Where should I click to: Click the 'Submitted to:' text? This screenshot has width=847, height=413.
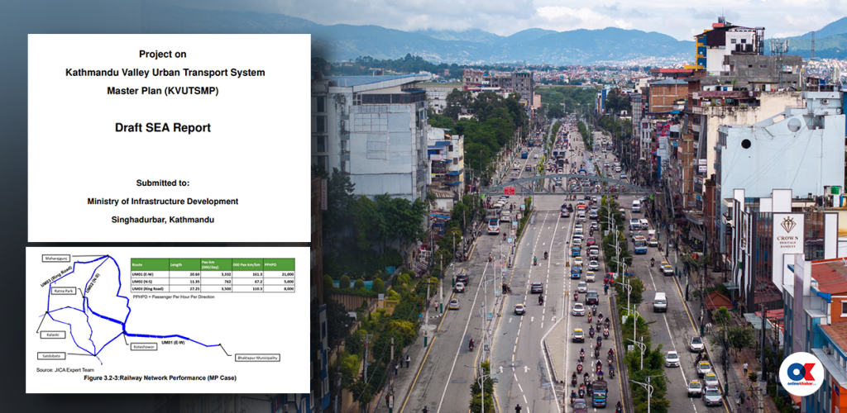pyautogui.click(x=163, y=183)
